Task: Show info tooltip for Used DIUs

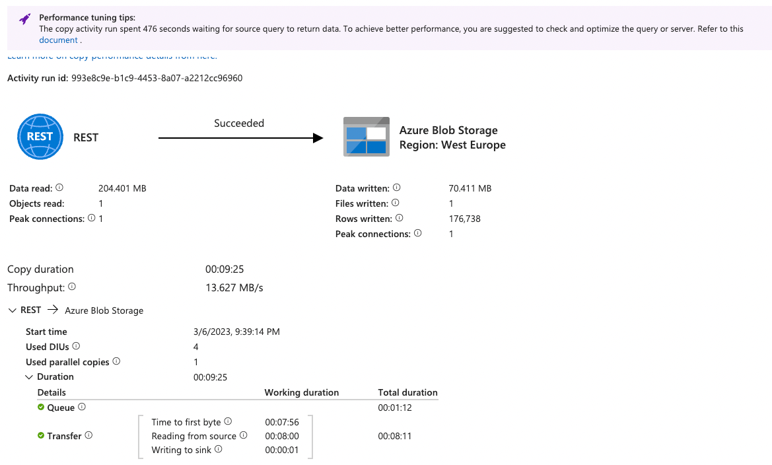Action: (x=76, y=346)
